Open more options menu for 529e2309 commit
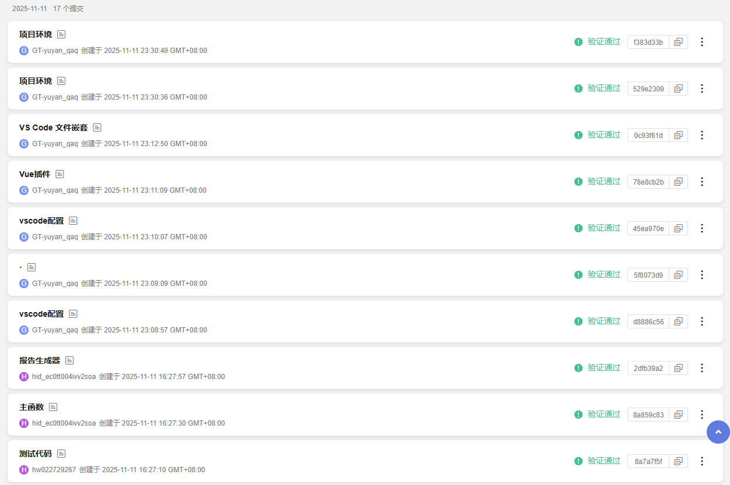The width and height of the screenshot is (730, 485). point(702,88)
